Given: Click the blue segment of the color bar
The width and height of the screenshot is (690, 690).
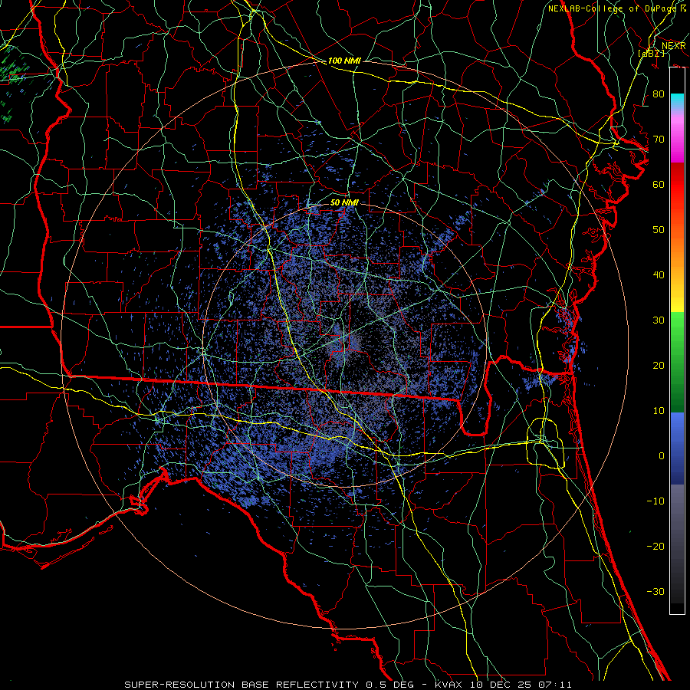Looking at the screenshot, I should click(677, 447).
